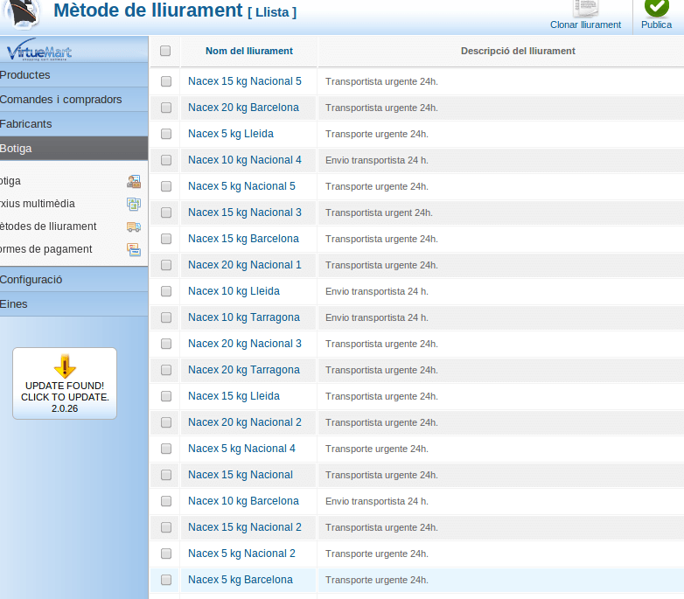This screenshot has height=599, width=684.
Task: Click the green Publica checkmark icon
Action: [657, 7]
